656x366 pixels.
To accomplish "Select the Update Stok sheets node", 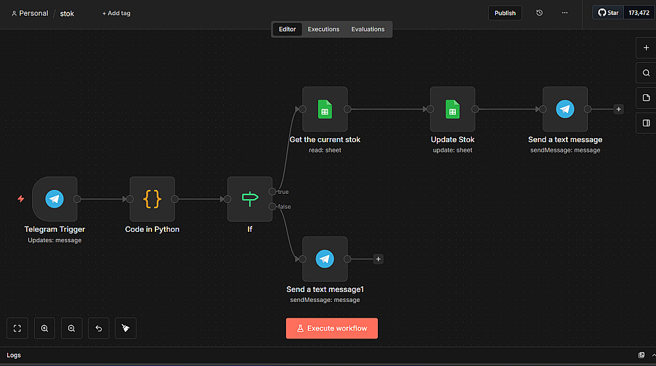I will coord(452,109).
